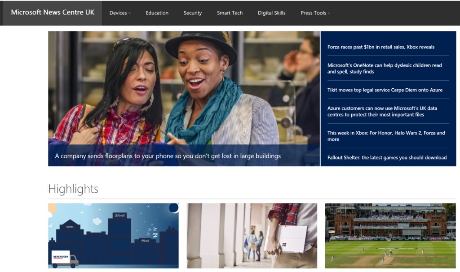Click the Highlights section heading
The width and height of the screenshot is (460, 272).
tap(73, 189)
